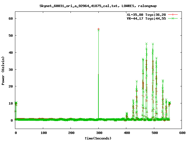188x141 pixels.
Task: Click the y-axis tick label 10
Action: (11, 103)
